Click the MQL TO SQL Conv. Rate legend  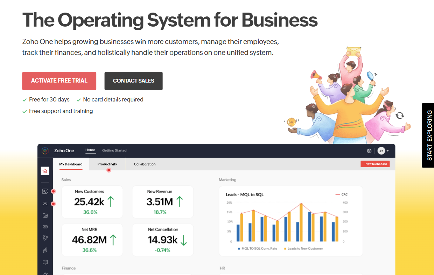pos(257,248)
